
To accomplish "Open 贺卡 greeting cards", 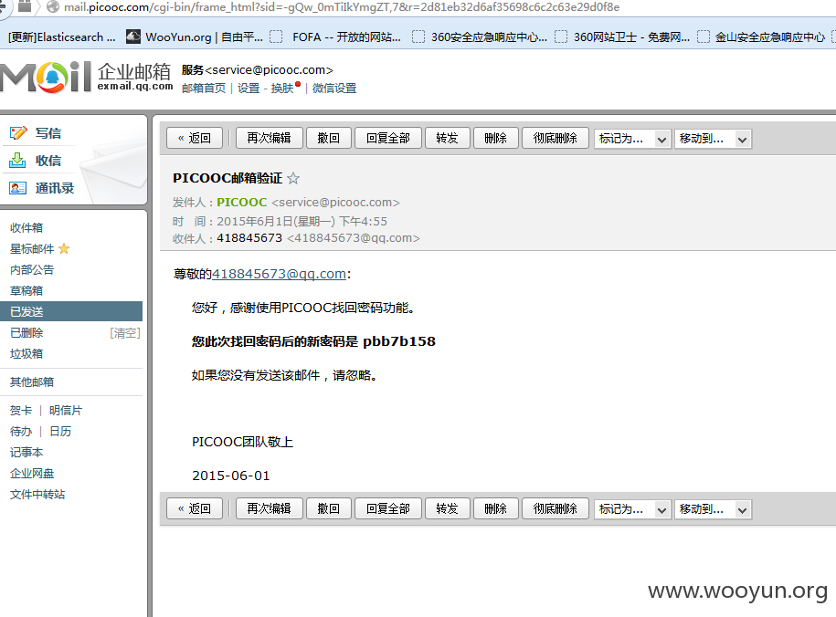I will (21, 410).
